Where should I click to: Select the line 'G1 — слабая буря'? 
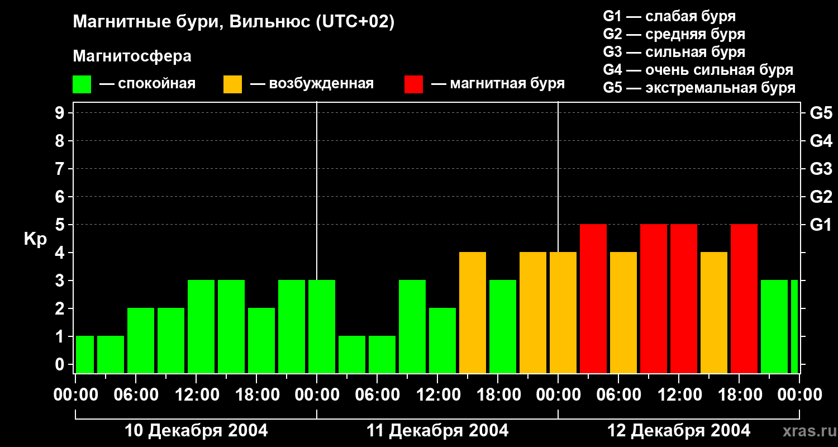tap(669, 16)
